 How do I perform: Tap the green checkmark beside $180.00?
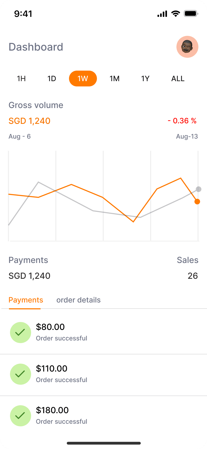coord(21,416)
